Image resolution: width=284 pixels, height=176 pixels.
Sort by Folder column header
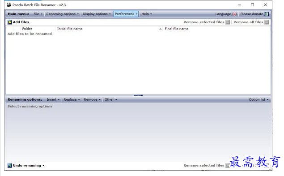click(27, 29)
